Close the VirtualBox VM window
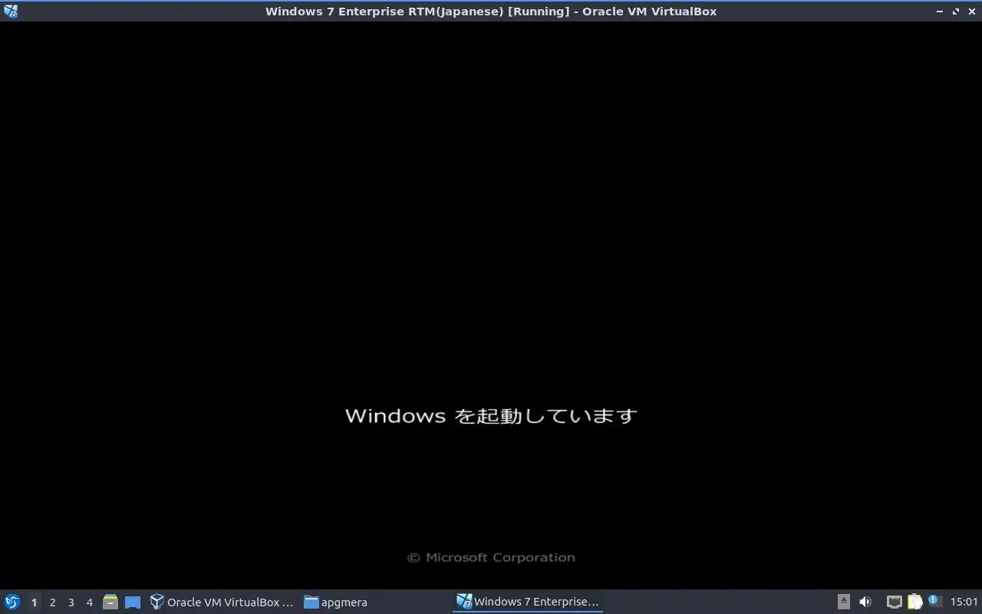982x614 pixels. [972, 12]
